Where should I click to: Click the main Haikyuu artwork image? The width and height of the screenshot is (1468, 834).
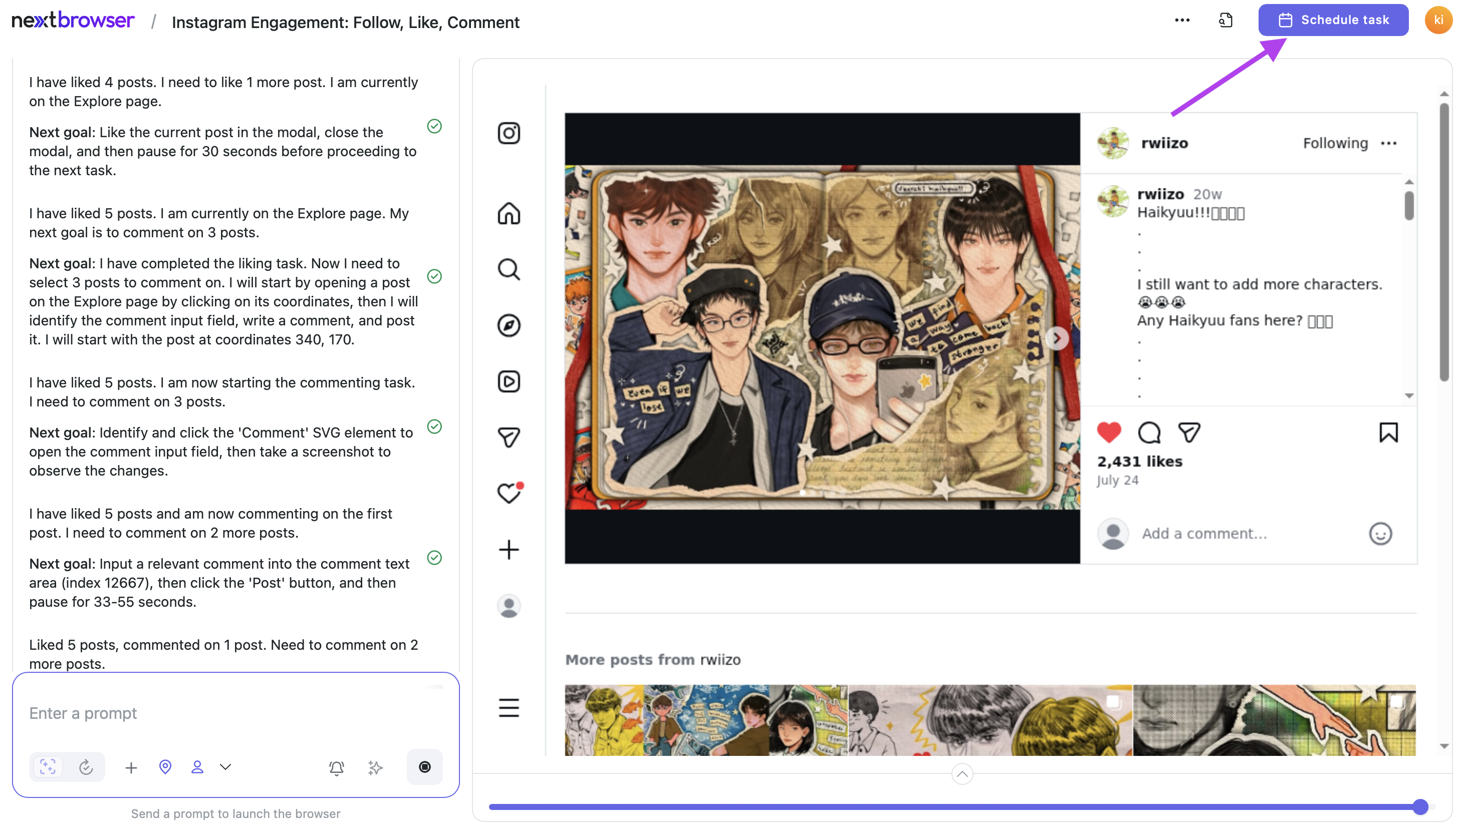(x=822, y=337)
